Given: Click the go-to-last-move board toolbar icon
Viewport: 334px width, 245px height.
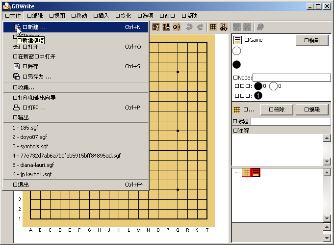Looking at the screenshot, I should pyautogui.click(x=166, y=27).
